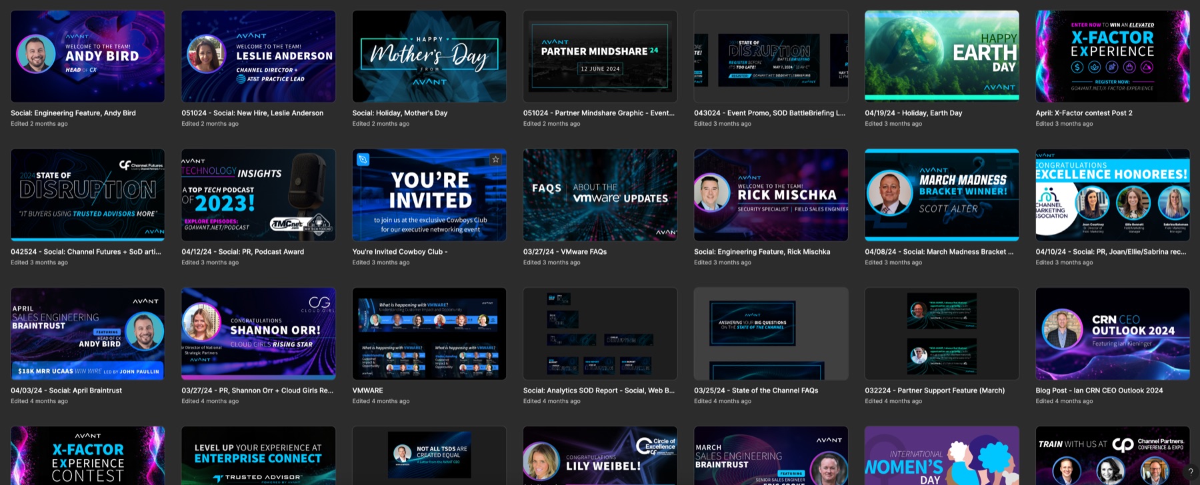Click title '04/10/24 - Social: PR, Joan/Ellie/Sabrina'

coord(1111,252)
